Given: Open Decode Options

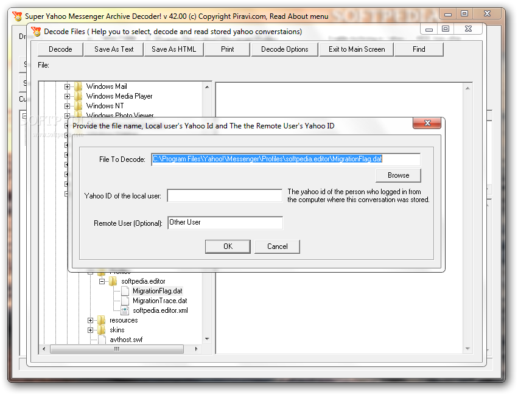Looking at the screenshot, I should (x=285, y=49).
